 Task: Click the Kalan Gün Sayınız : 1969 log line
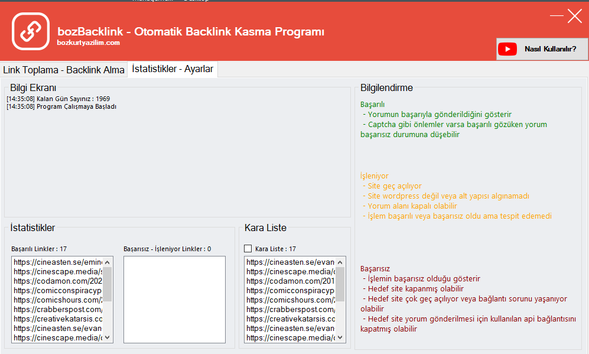point(58,99)
